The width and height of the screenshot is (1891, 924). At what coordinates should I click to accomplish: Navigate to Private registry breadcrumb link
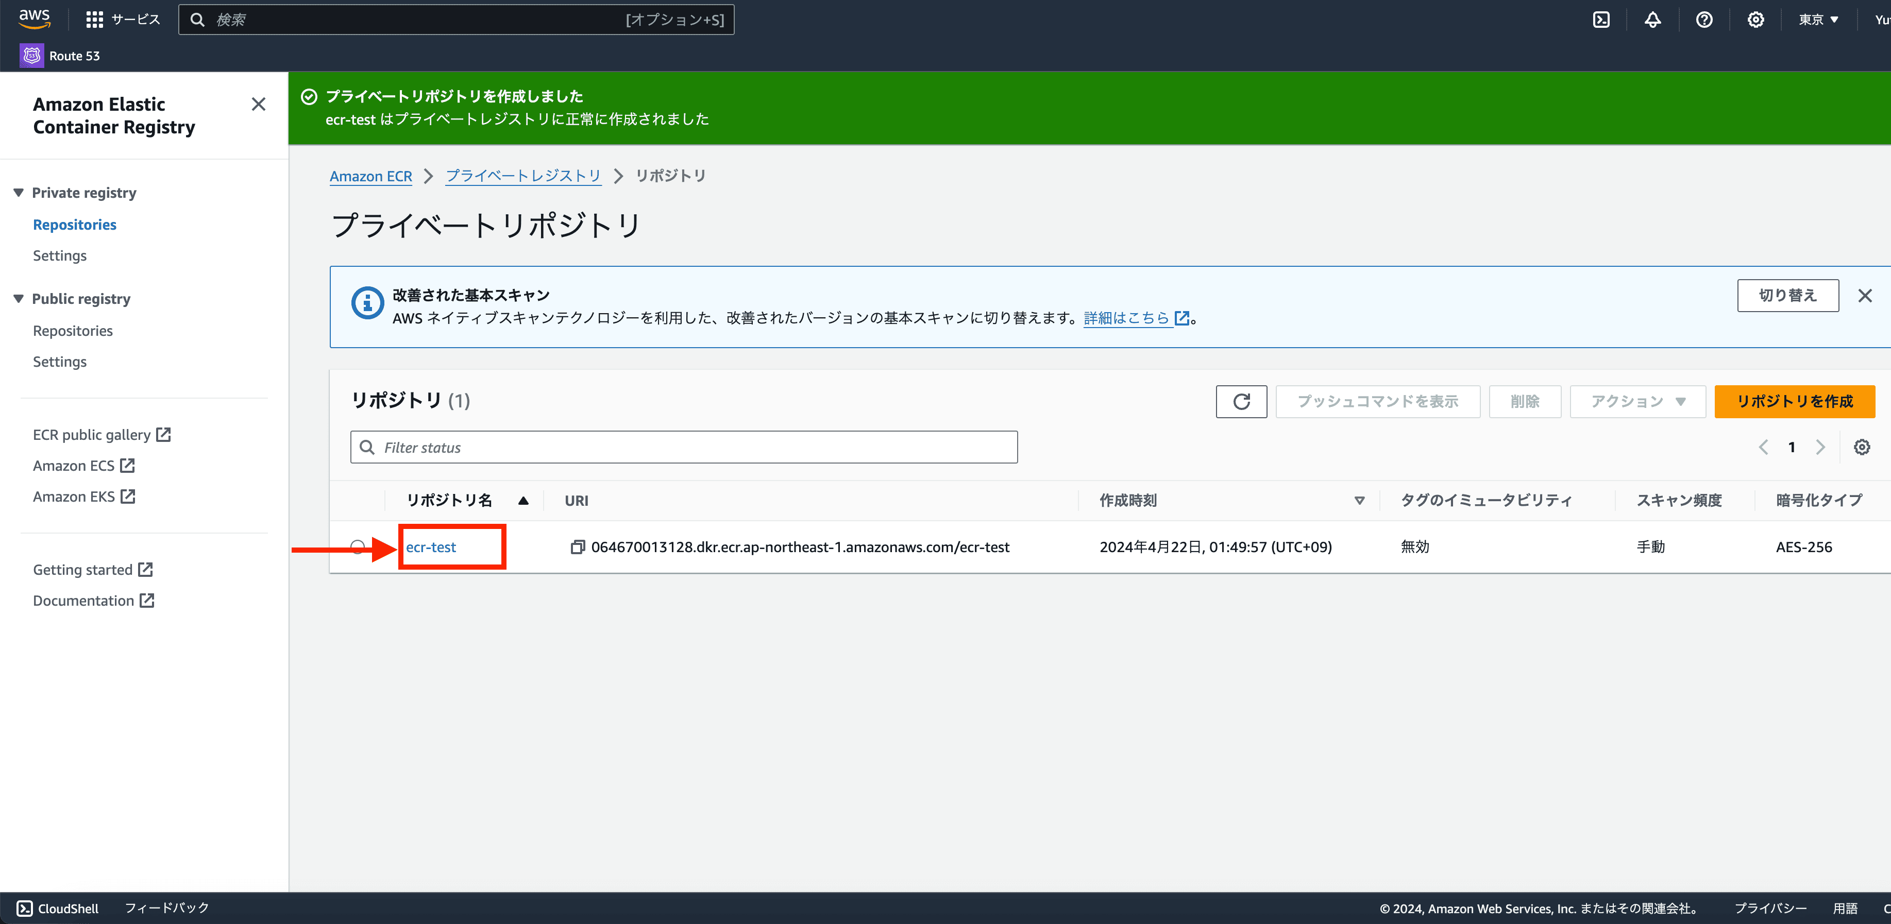(x=524, y=176)
